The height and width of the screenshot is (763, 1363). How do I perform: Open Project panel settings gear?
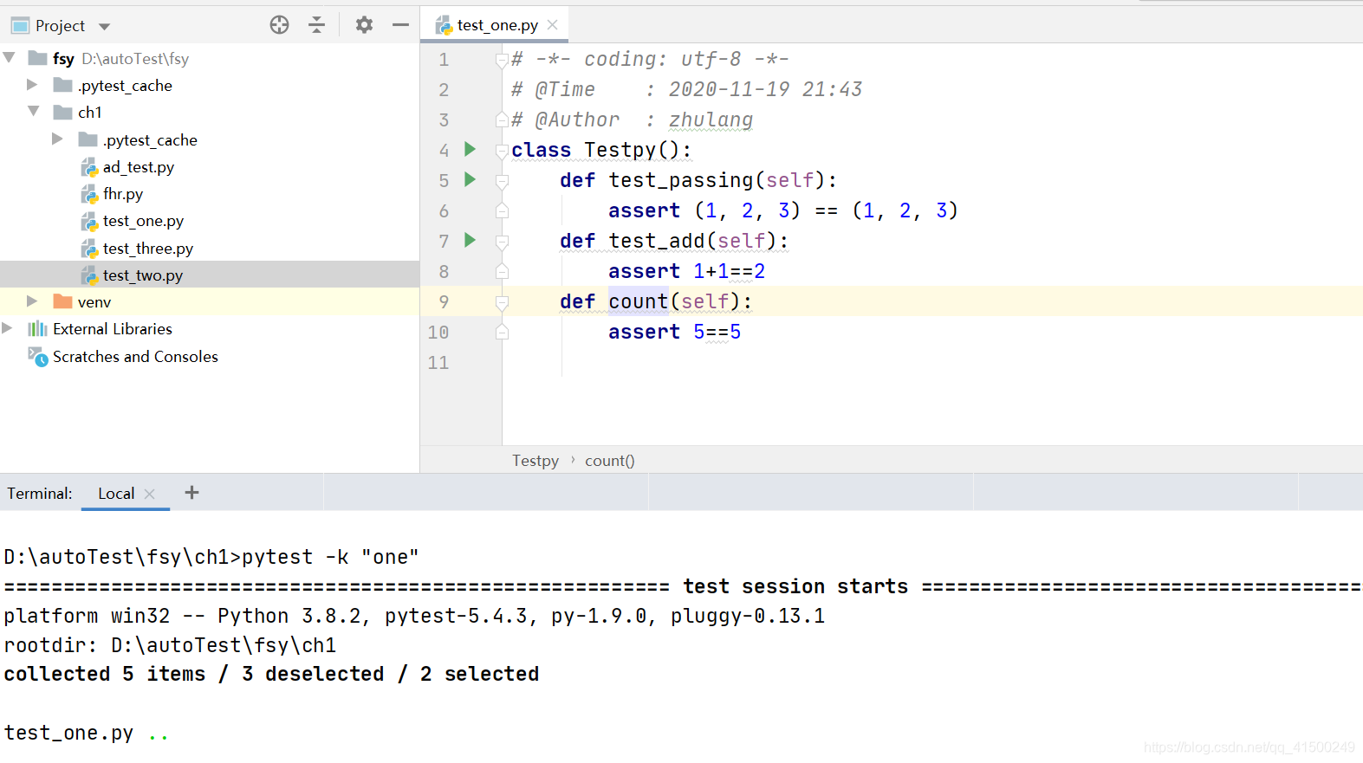coord(364,25)
